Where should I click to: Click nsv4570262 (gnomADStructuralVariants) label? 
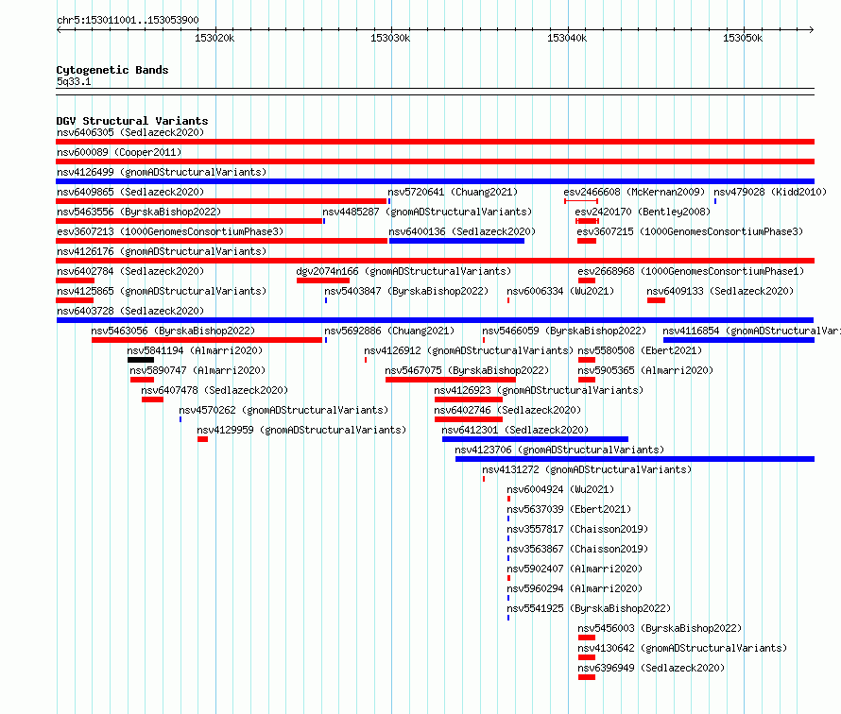coord(283,410)
